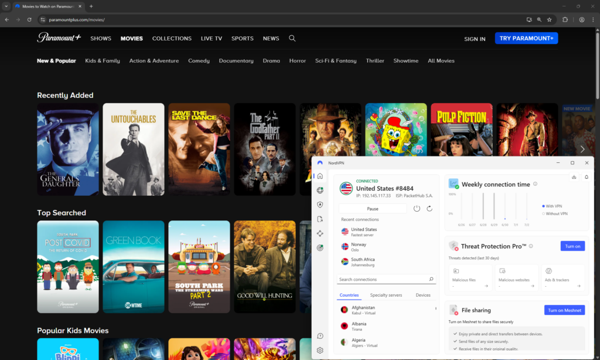Open the Dark Web Monitor radar sidebar icon

(x=320, y=248)
